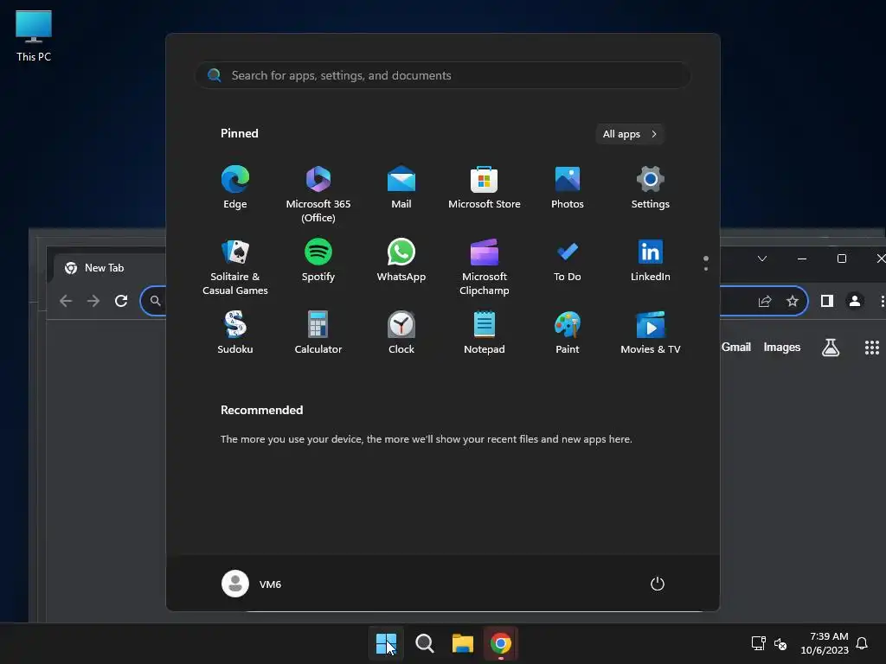Launch Microsoft Clipchamp
Image resolution: width=886 pixels, height=664 pixels.
pyautogui.click(x=485, y=266)
